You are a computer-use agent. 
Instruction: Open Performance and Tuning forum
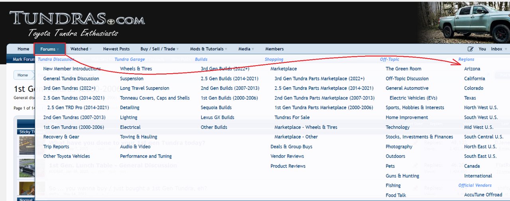(x=146, y=156)
